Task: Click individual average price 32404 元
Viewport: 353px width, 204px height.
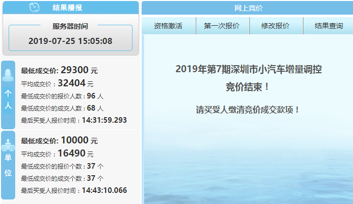Action: pyautogui.click(x=57, y=83)
